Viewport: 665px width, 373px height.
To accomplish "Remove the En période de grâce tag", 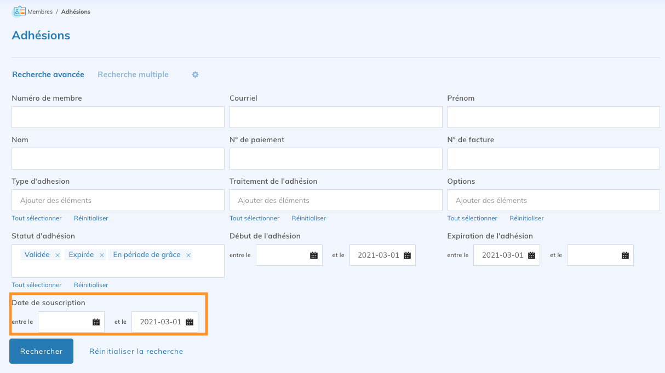I will tap(188, 255).
